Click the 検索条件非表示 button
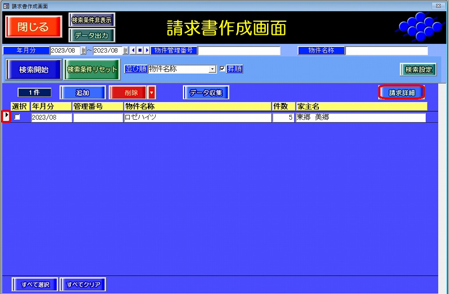 click(x=92, y=20)
